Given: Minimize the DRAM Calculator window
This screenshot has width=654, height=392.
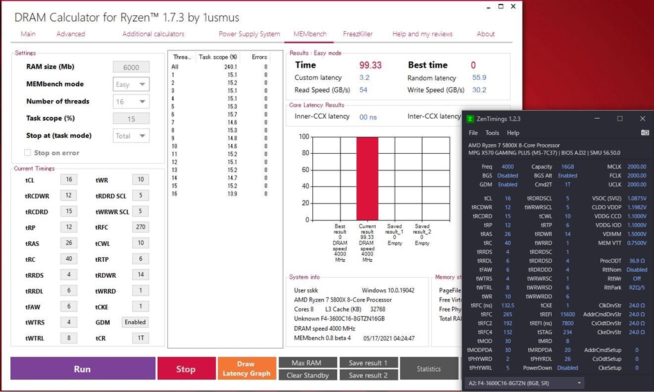Looking at the screenshot, I should 488,6.
